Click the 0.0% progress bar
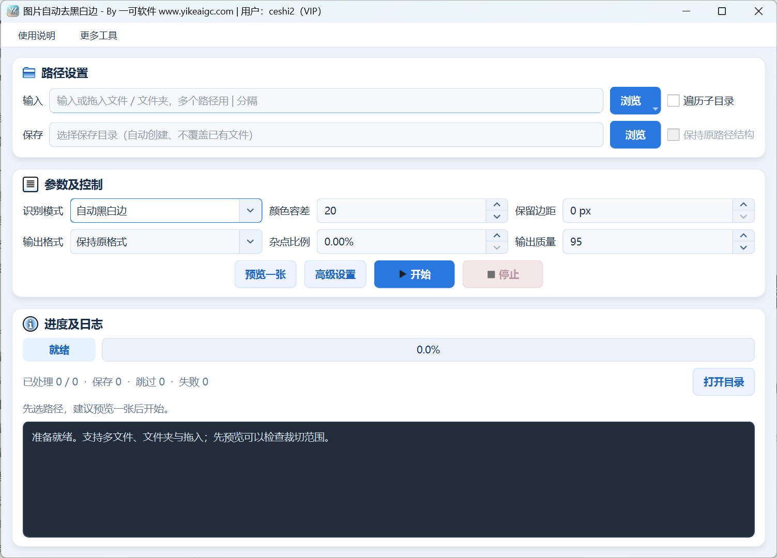The height and width of the screenshot is (558, 777). tap(428, 350)
